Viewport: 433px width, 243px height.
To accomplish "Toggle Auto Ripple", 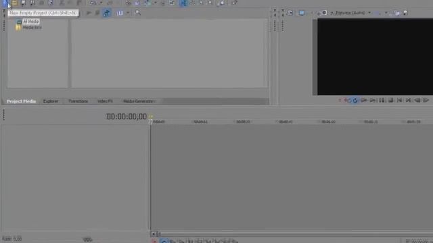I will point(147,3).
